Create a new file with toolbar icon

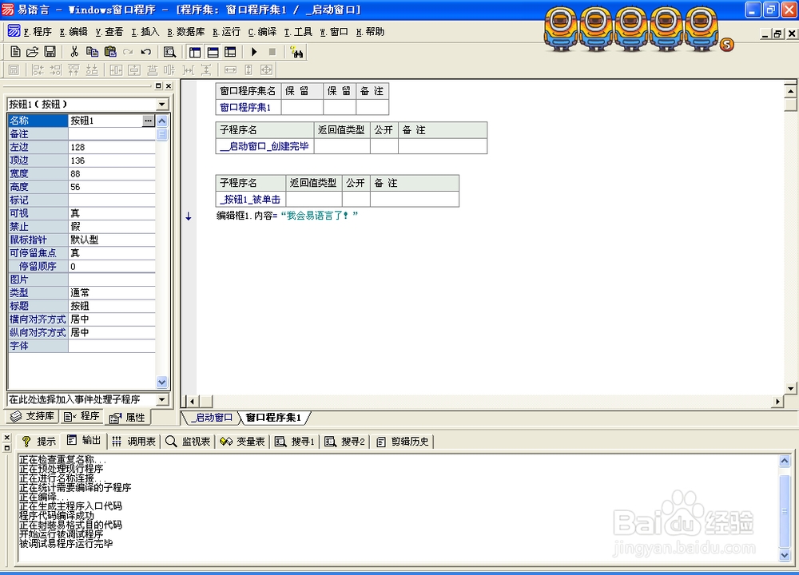15,52
